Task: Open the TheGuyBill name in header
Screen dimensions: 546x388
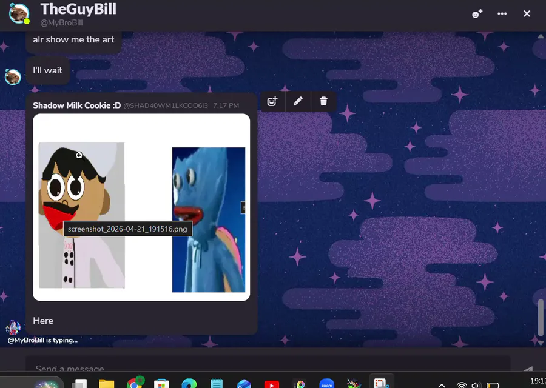Action: point(78,9)
